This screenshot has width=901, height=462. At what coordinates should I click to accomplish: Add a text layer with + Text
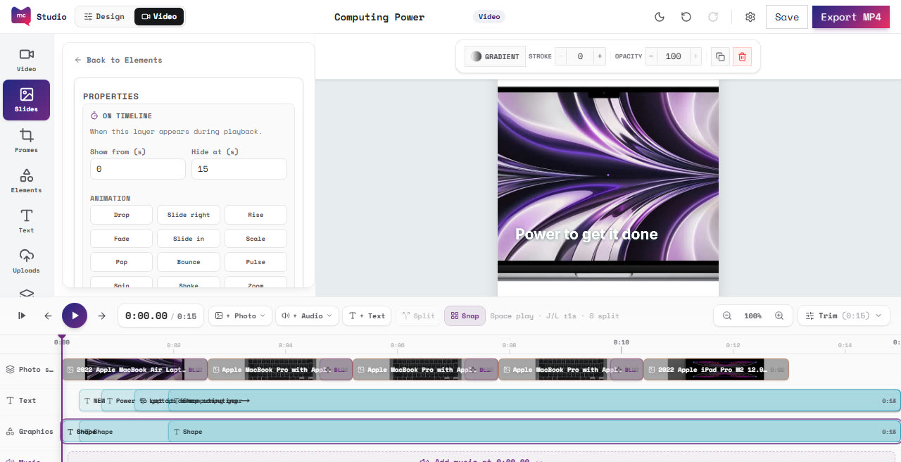point(367,316)
